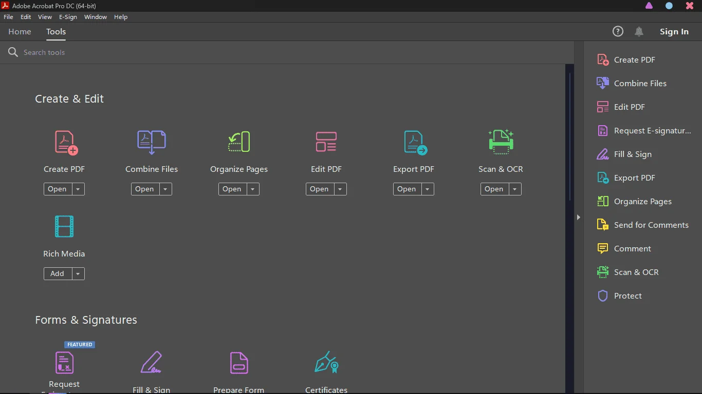702x394 pixels.
Task: Click the Open button under Edit PDF
Action: click(320, 189)
